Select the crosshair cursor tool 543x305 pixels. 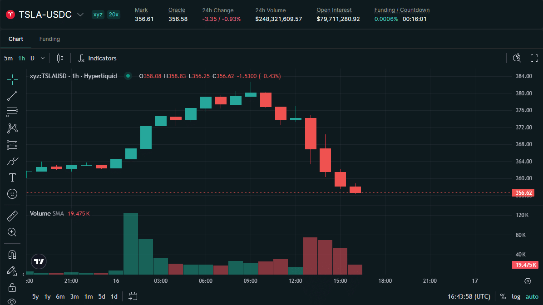[12, 79]
